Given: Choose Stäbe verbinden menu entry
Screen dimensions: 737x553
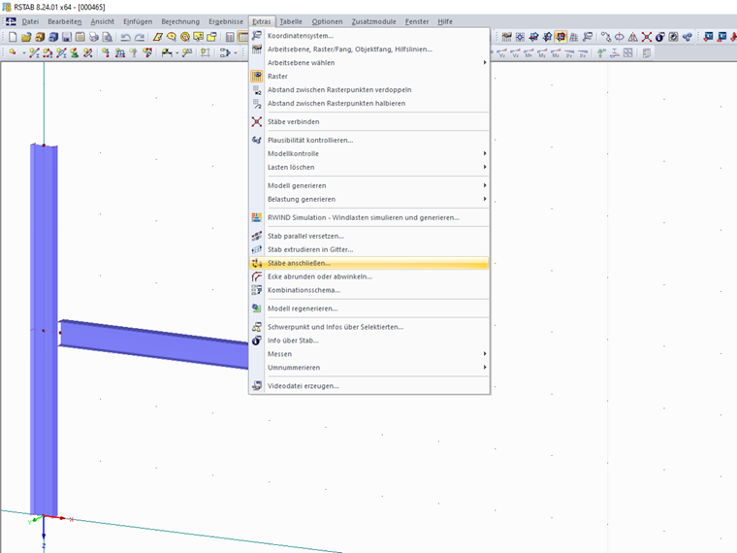Looking at the screenshot, I should (368, 121).
